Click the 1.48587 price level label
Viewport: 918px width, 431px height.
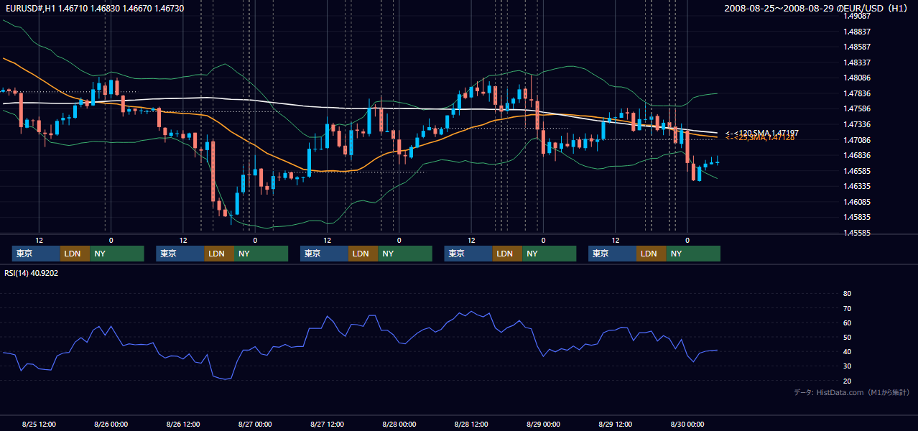(x=858, y=47)
